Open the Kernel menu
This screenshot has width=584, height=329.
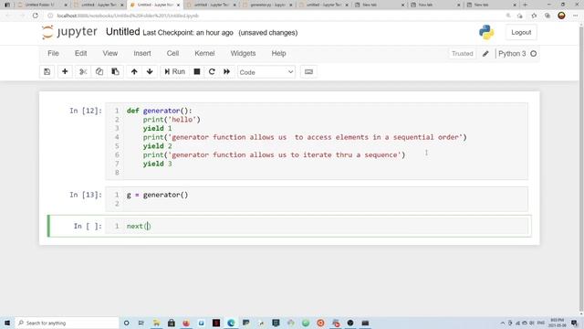pos(204,53)
